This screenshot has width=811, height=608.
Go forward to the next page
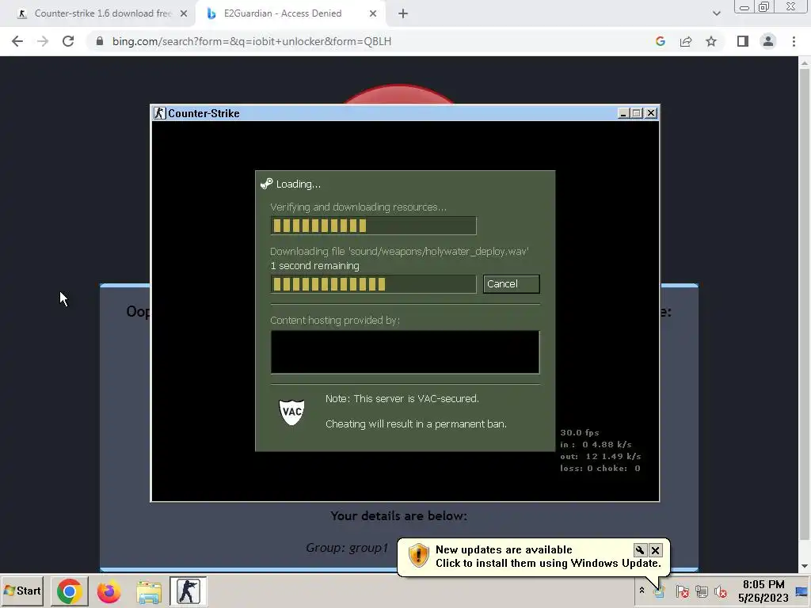point(43,41)
